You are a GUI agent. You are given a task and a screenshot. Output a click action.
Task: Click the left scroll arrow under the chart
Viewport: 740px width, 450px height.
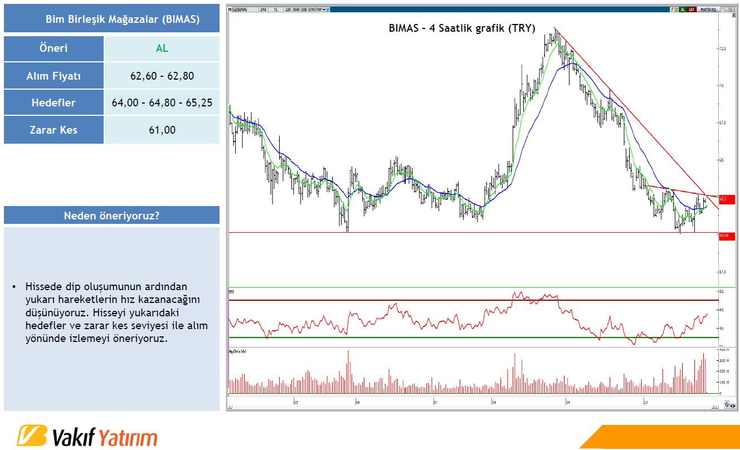(x=230, y=408)
